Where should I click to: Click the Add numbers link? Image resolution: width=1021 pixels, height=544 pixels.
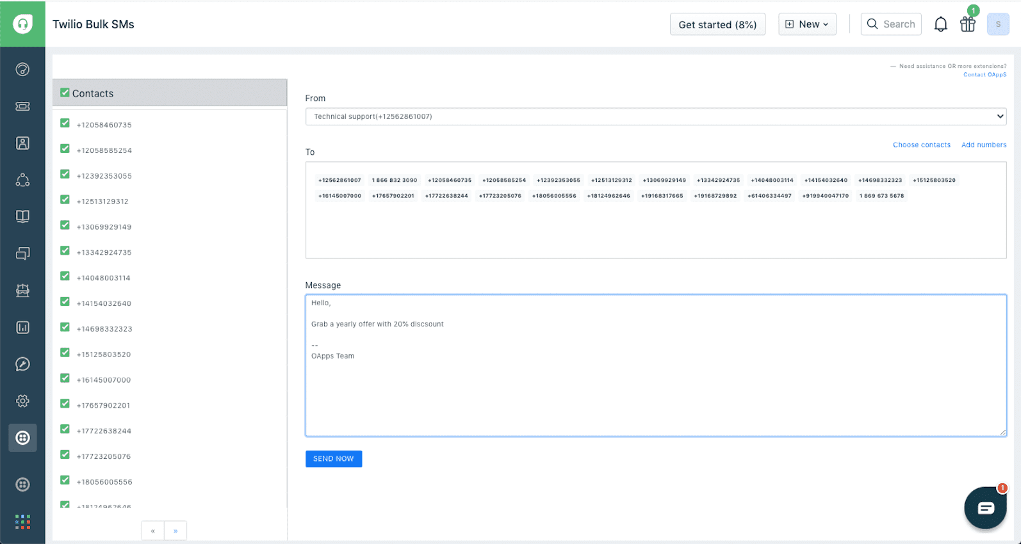[x=984, y=145]
